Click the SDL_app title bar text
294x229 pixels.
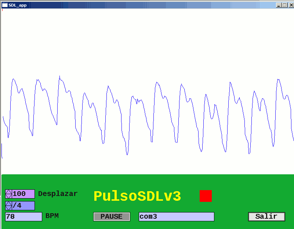pos(18,5)
